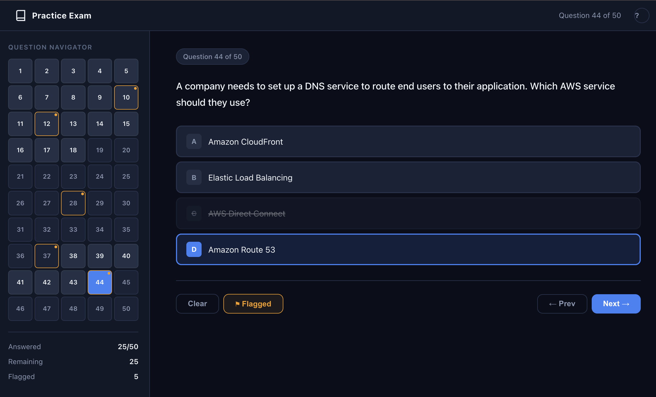Jump to question 36 in navigator
Screen dimensions: 656x397
pyautogui.click(x=20, y=256)
